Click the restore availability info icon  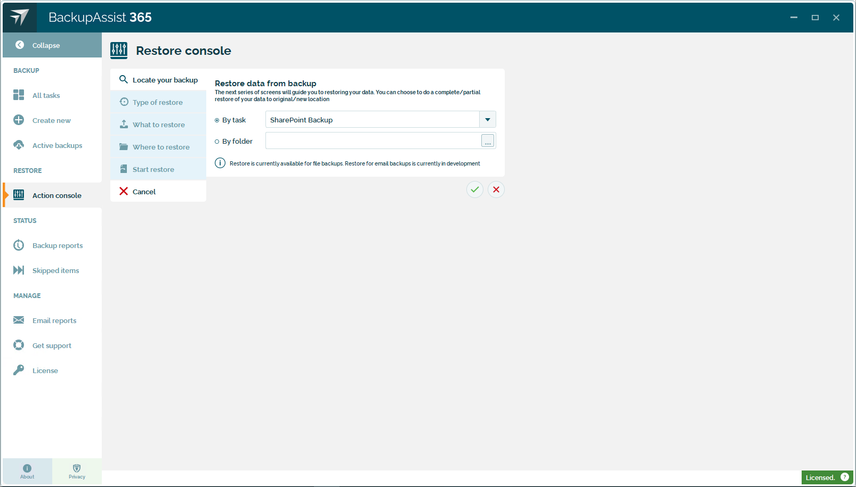pyautogui.click(x=220, y=163)
